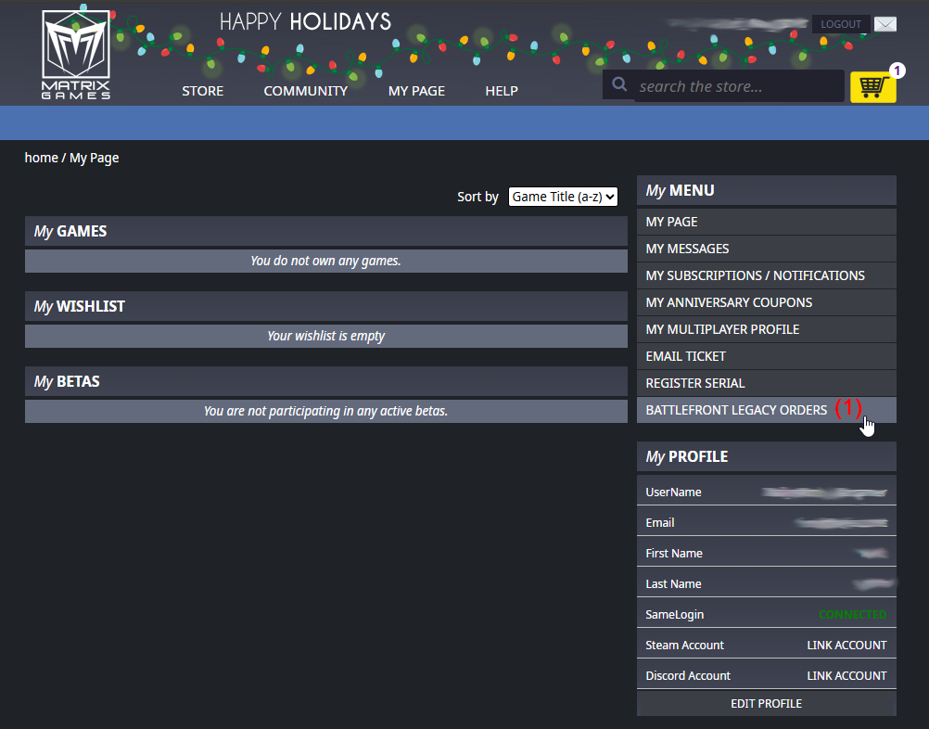Image resolution: width=929 pixels, height=729 pixels.
Task: Go to home breadcrumb link
Action: (42, 158)
